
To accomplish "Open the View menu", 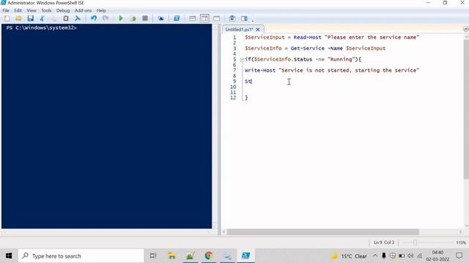I will coord(32,10).
